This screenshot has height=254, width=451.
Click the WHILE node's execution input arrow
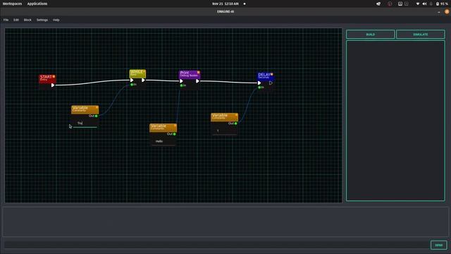pos(132,80)
